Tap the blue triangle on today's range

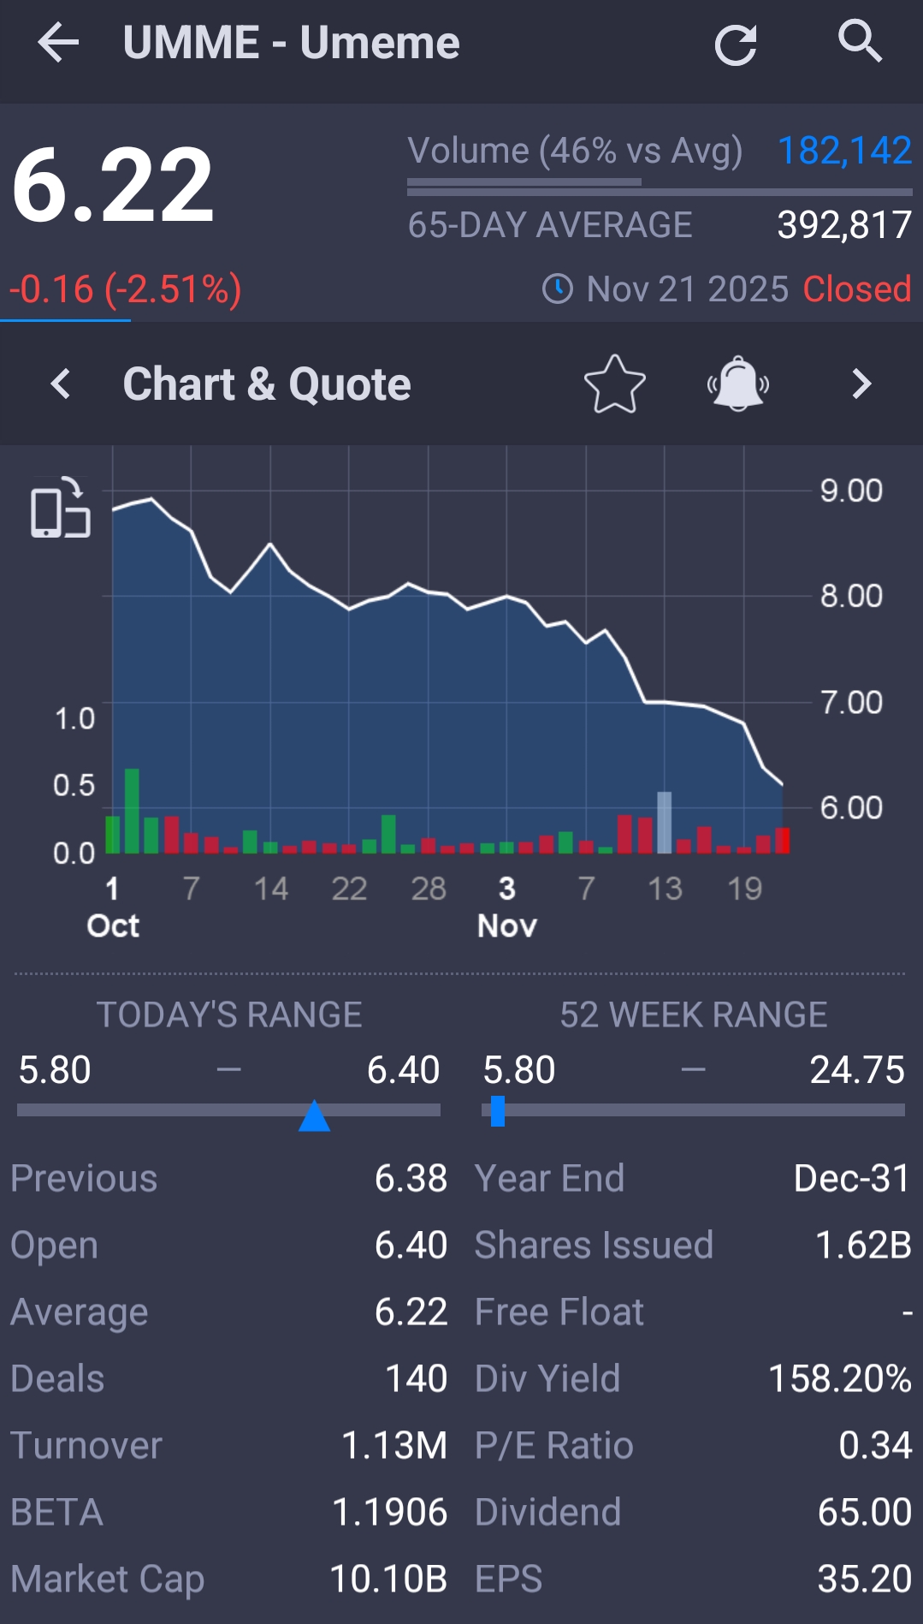pos(314,1115)
